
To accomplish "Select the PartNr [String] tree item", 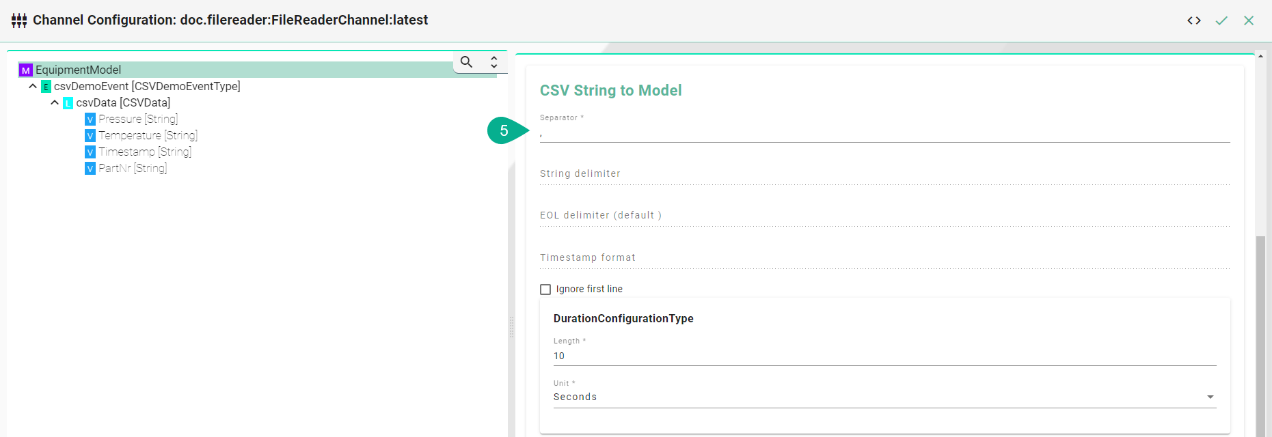I will click(x=133, y=169).
